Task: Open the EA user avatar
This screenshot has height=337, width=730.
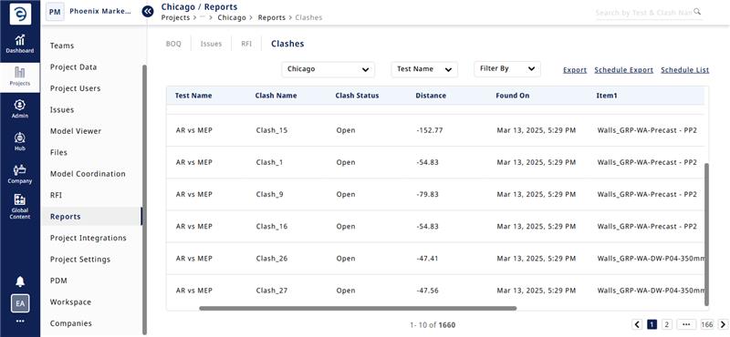Action: 20,303
